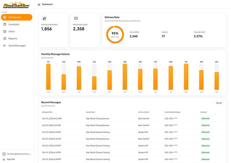
Task: Click Top-Notch Towing Service in 8:42 AM row
Action: (x=98, y=139)
